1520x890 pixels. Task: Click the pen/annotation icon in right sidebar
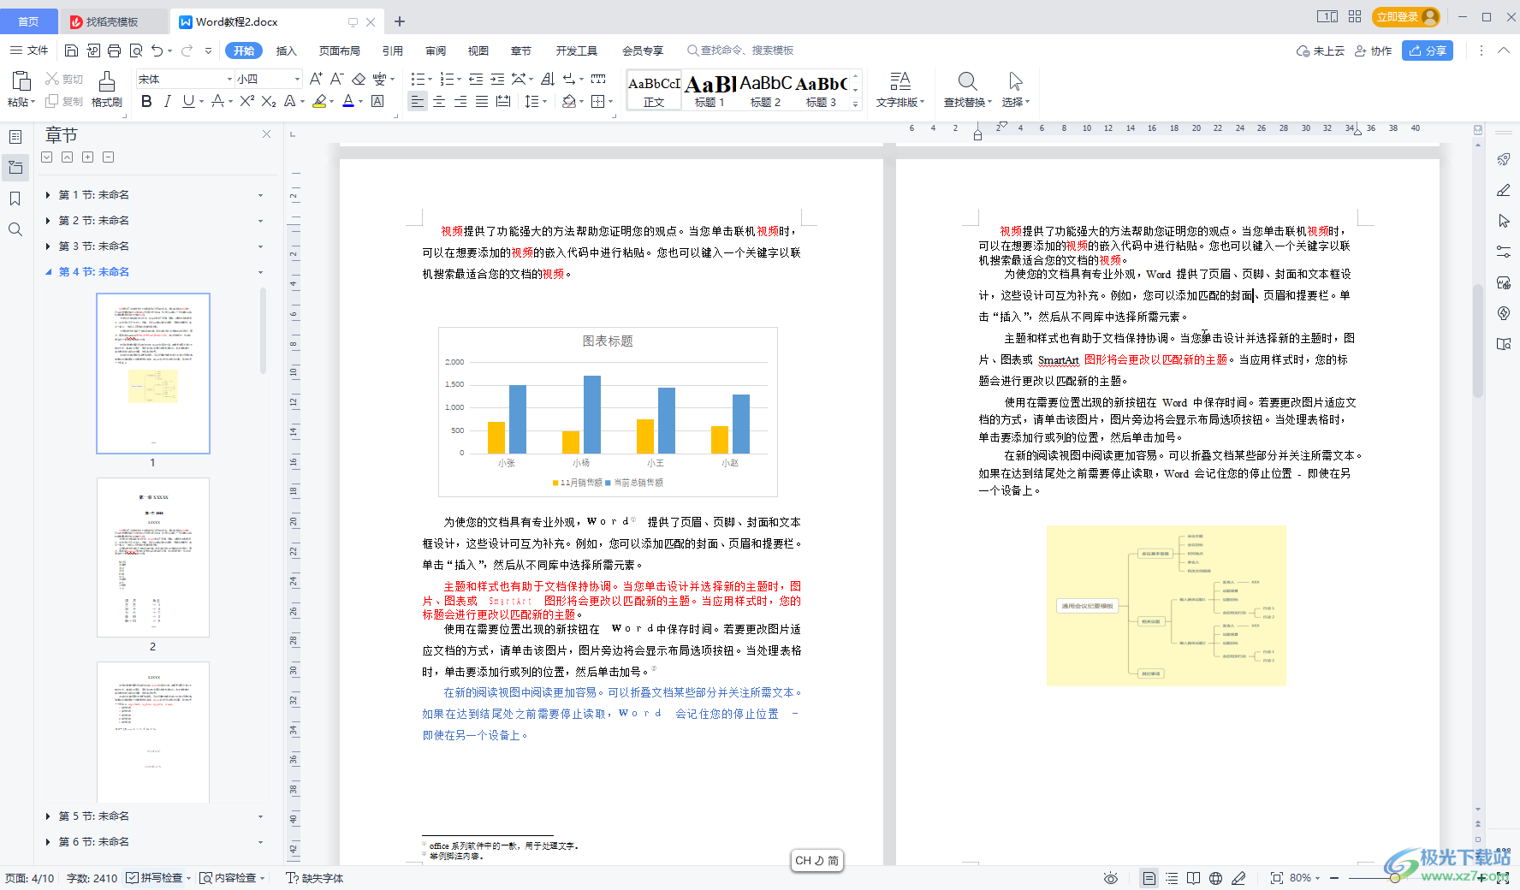[x=1504, y=190]
